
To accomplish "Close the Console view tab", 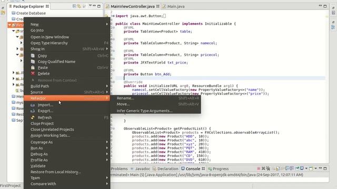I will [x=203, y=169].
